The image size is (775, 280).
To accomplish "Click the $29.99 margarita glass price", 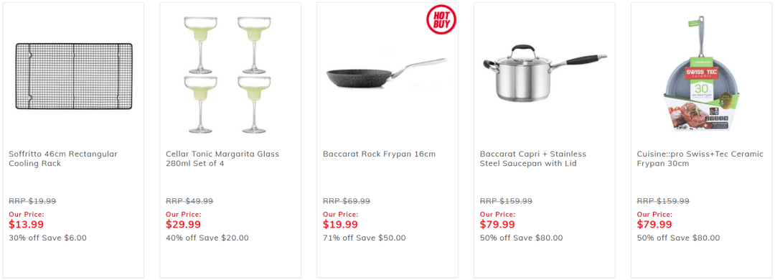I will [x=184, y=225].
